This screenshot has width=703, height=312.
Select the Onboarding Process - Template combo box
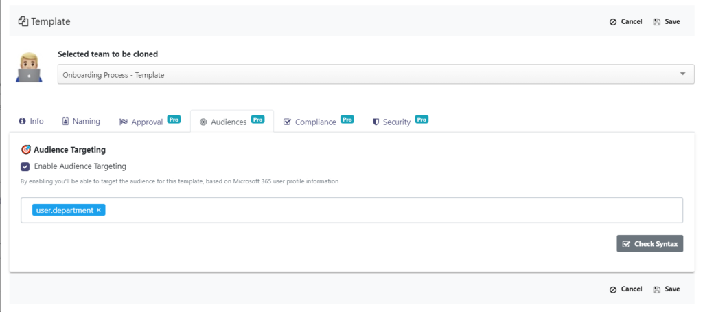(376, 74)
